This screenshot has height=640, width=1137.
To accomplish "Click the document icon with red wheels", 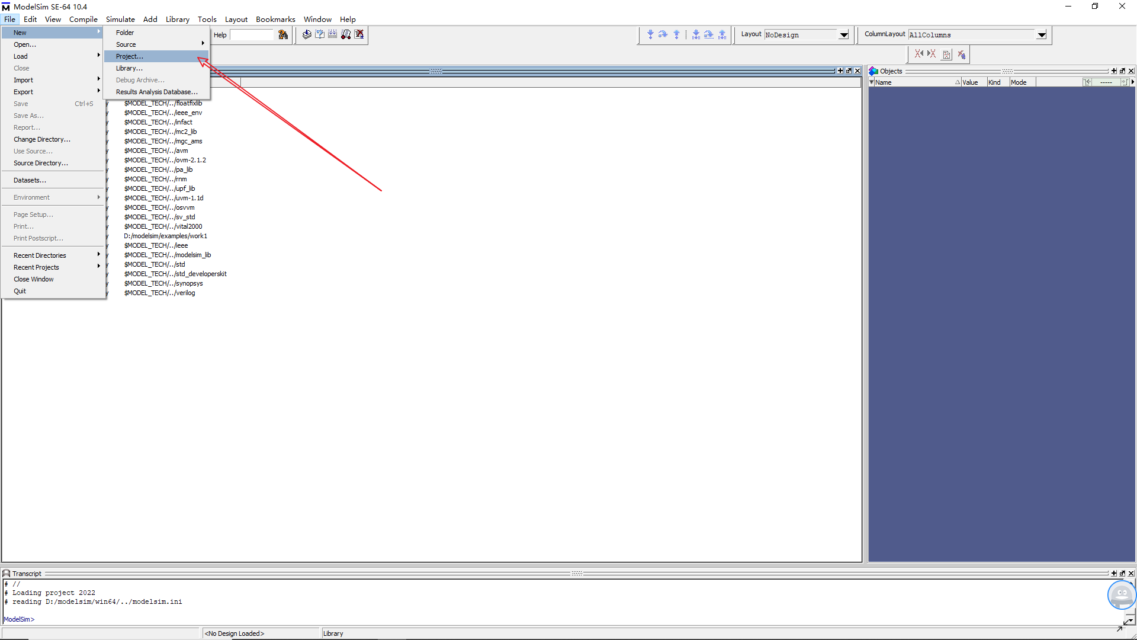I will pos(346,35).
